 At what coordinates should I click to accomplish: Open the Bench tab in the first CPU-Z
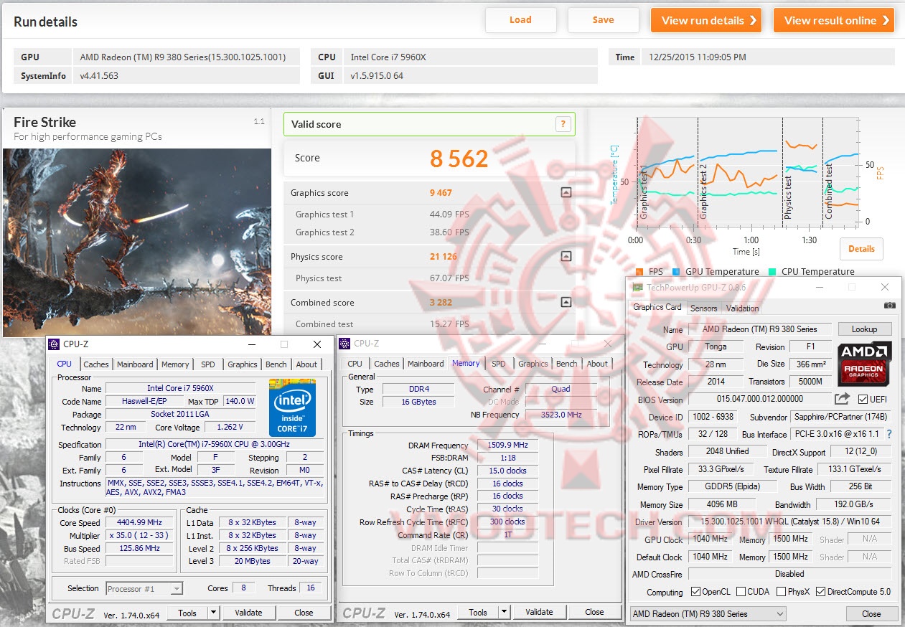(x=276, y=364)
